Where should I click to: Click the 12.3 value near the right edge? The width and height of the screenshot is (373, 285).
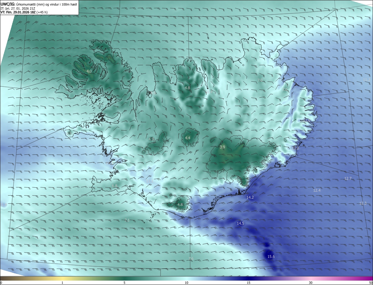(363, 203)
